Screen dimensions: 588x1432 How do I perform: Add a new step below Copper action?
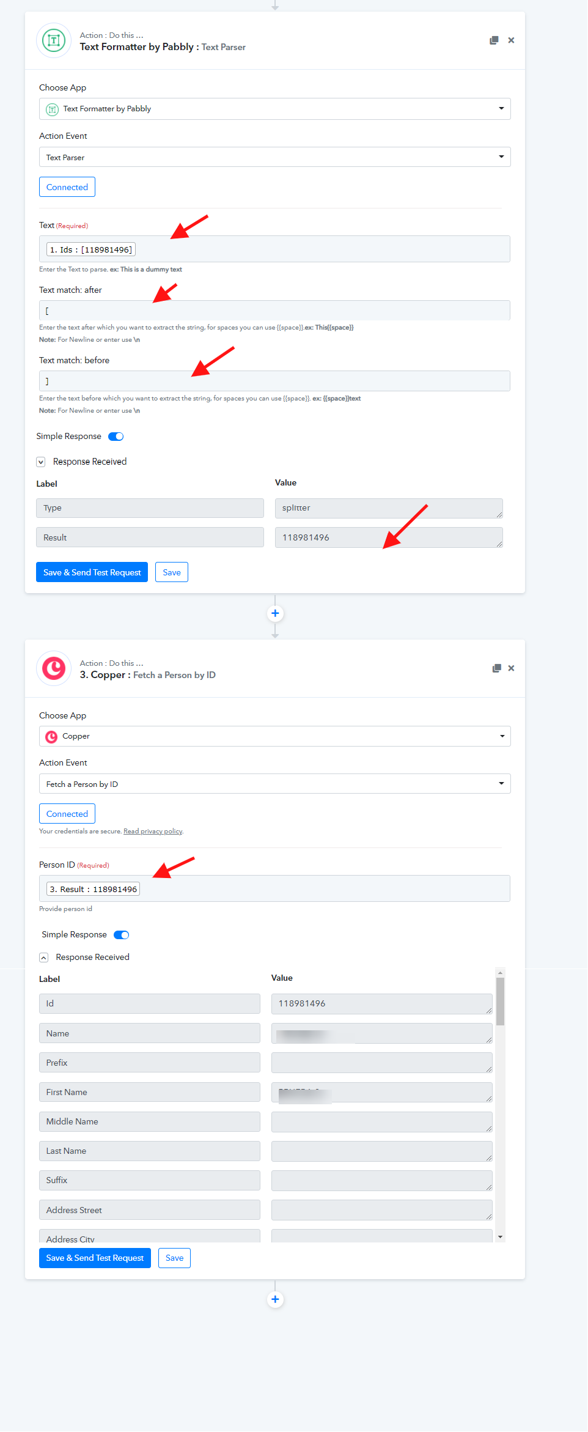pyautogui.click(x=275, y=1299)
